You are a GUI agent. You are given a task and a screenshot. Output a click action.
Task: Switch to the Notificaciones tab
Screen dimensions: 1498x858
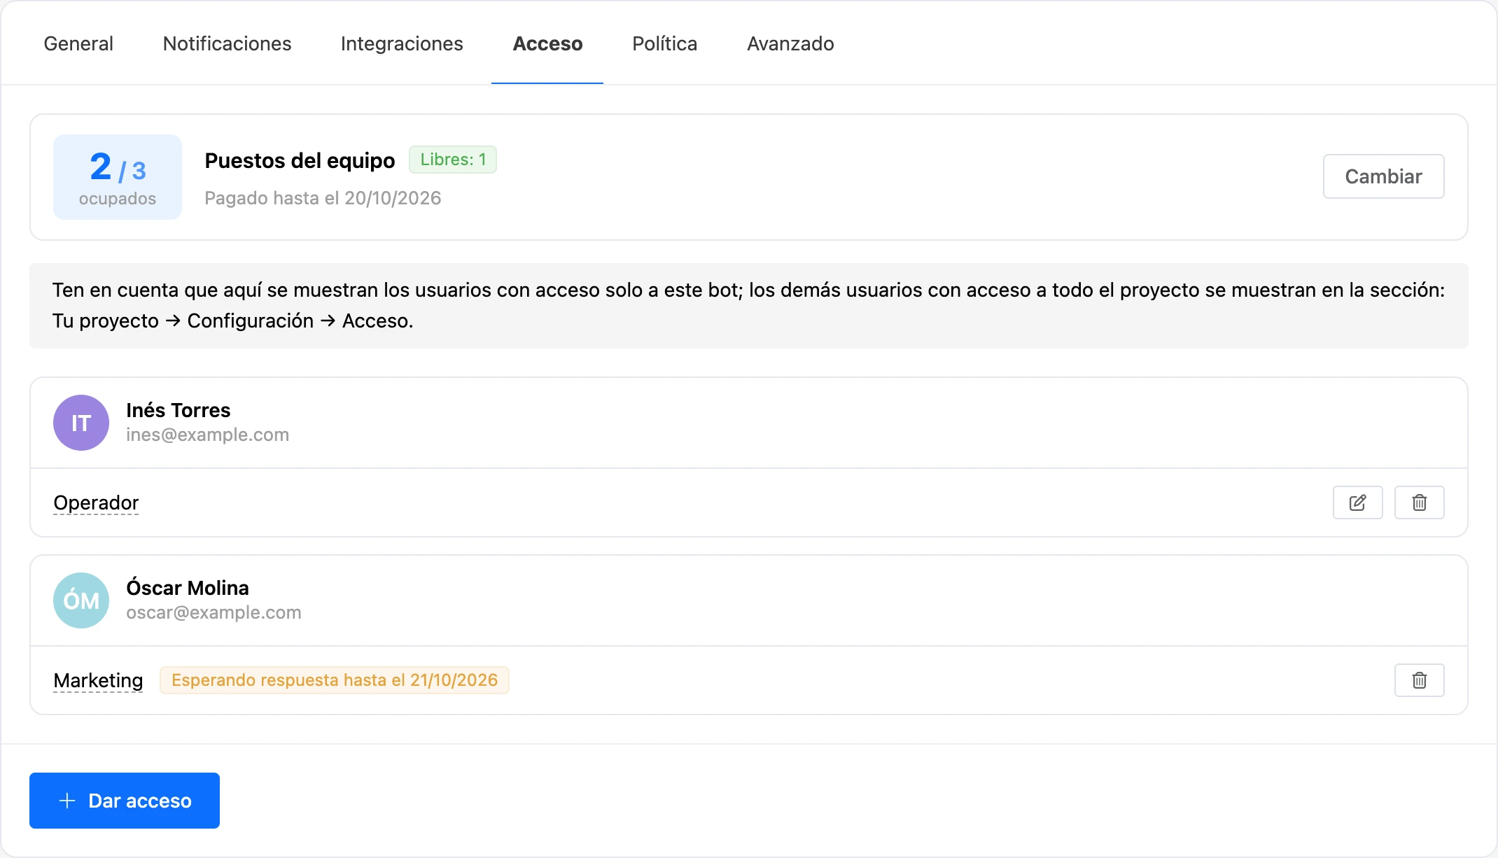click(x=227, y=43)
